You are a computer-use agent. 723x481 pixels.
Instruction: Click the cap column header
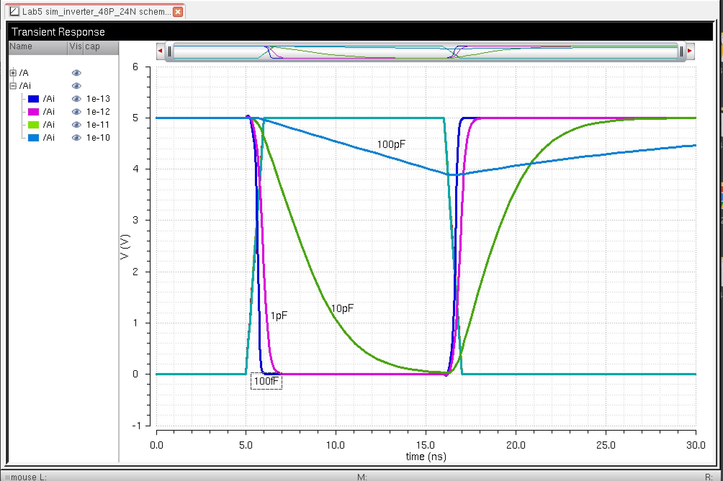point(101,48)
